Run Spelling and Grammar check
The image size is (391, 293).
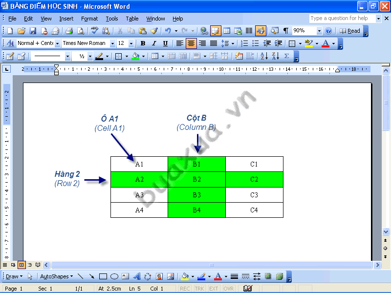pos(94,31)
